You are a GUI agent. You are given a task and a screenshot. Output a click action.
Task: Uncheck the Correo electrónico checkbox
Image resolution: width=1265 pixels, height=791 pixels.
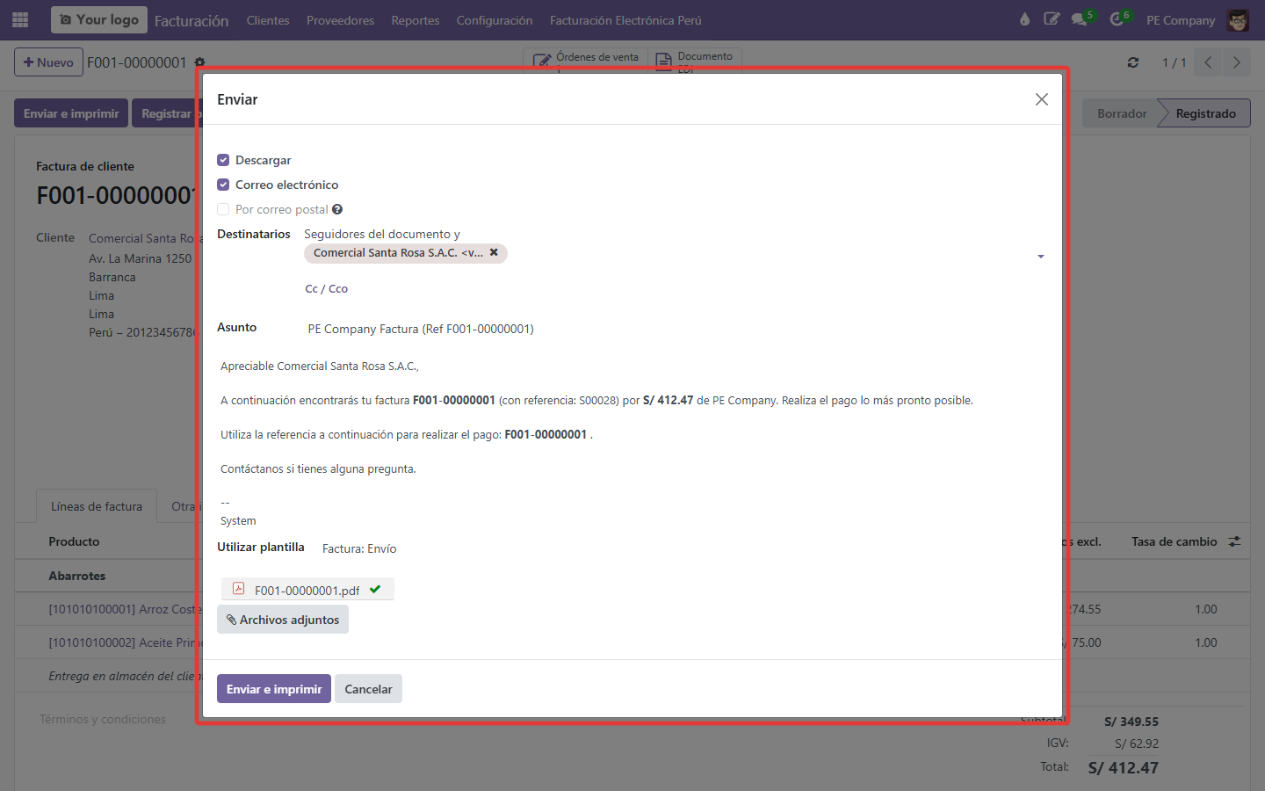[223, 185]
